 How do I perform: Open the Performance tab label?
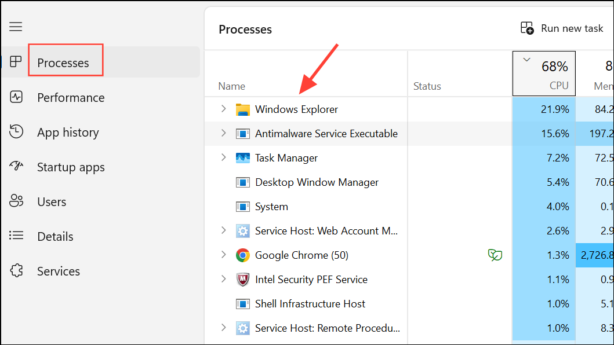pyautogui.click(x=71, y=97)
